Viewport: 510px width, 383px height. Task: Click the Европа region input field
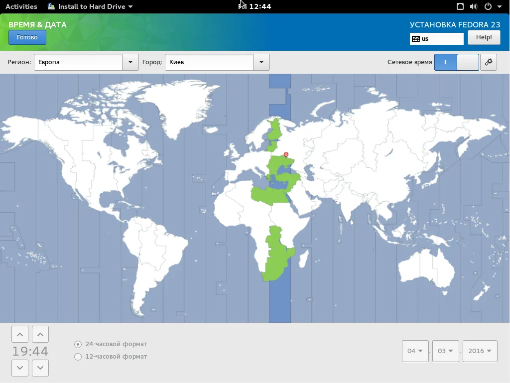[x=78, y=62]
